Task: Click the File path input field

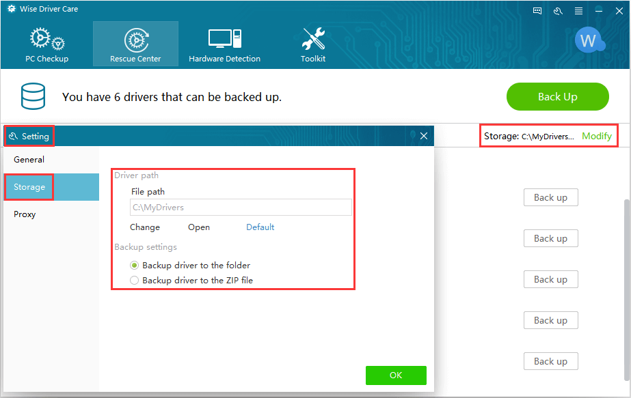Action: (241, 208)
